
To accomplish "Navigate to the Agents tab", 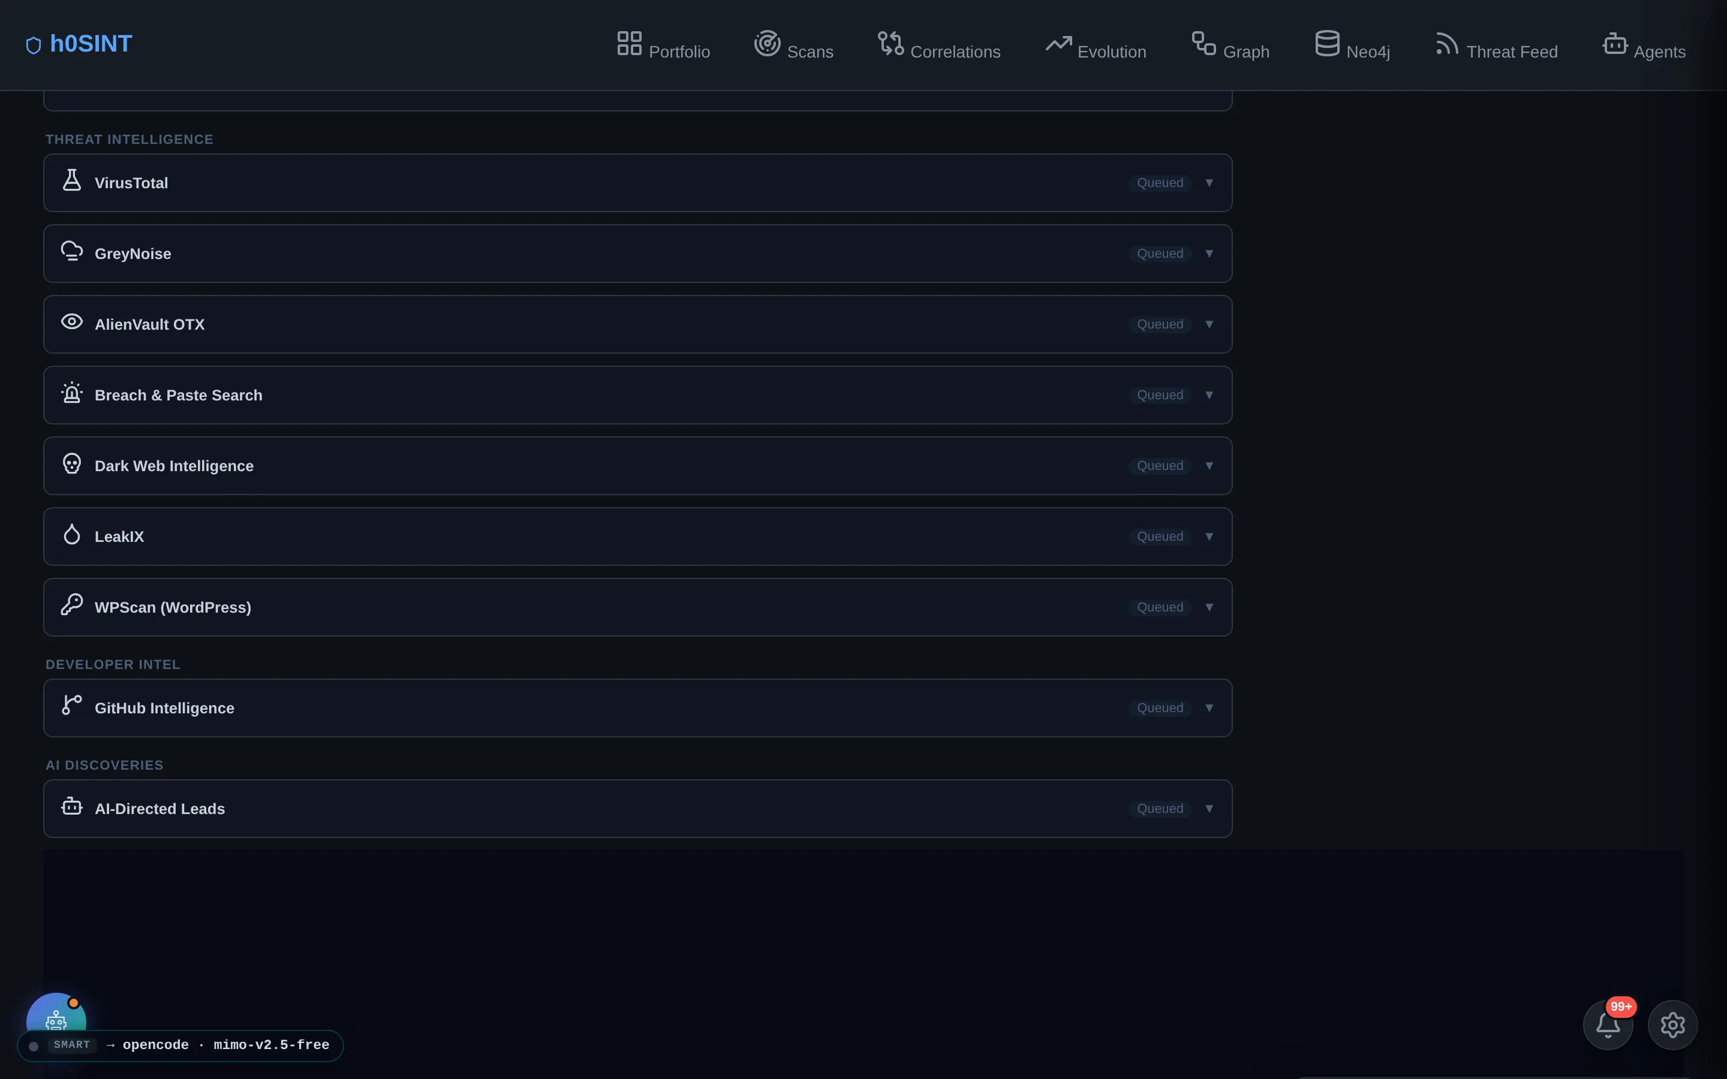I will coord(1644,46).
